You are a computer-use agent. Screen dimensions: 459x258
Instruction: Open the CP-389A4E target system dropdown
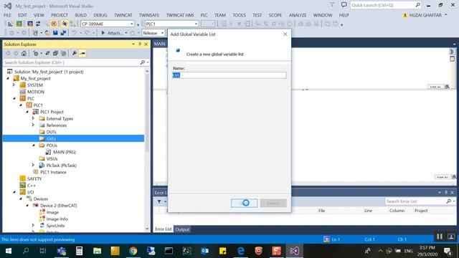[132, 24]
